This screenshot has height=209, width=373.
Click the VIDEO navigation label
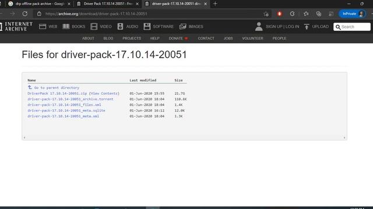tap(105, 27)
